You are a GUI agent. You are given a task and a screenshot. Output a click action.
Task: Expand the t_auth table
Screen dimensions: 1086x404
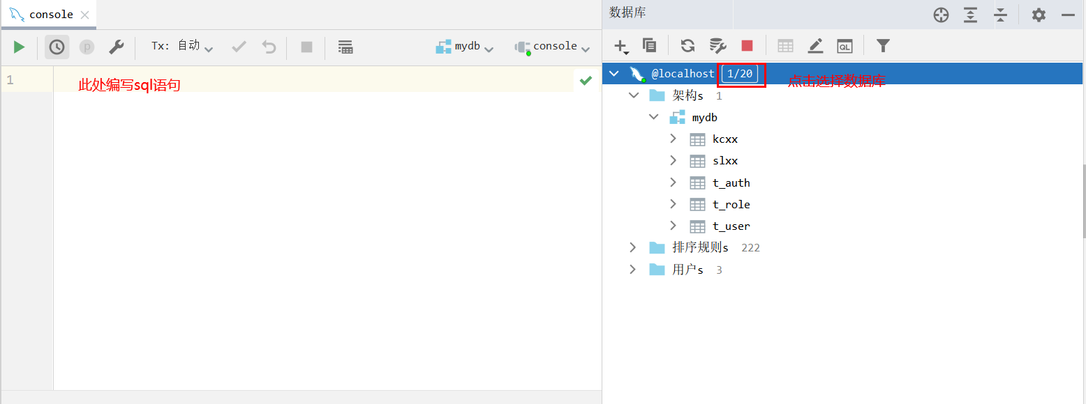(673, 182)
